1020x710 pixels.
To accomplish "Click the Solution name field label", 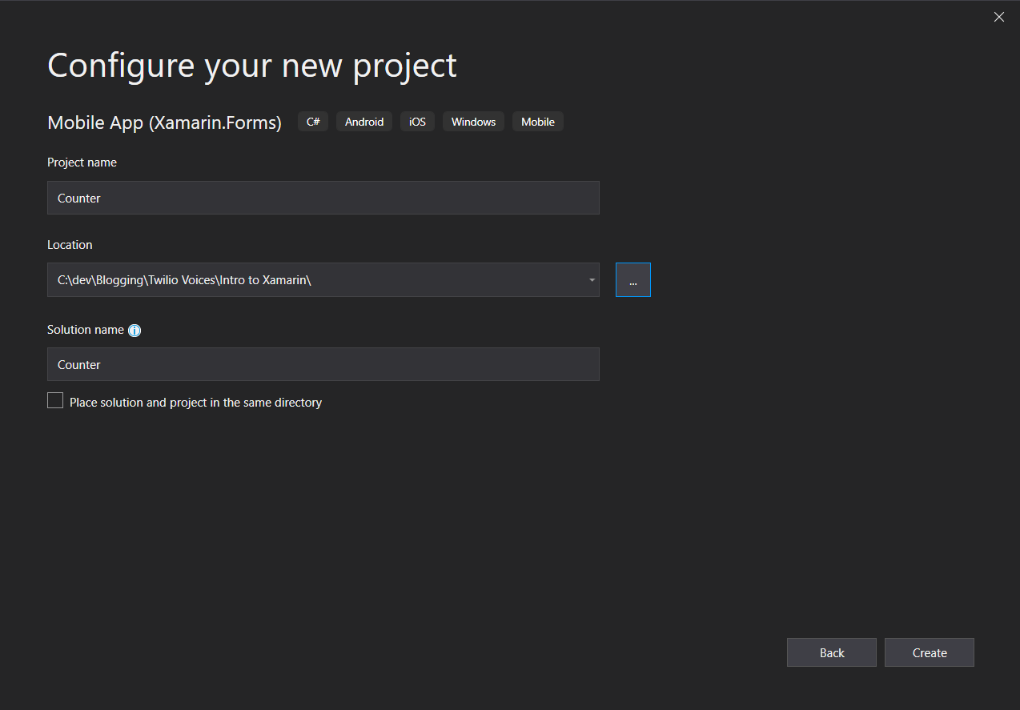I will coord(86,330).
